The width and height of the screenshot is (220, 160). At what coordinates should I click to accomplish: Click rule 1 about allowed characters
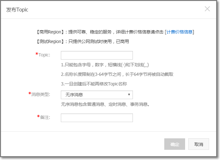click(105, 65)
